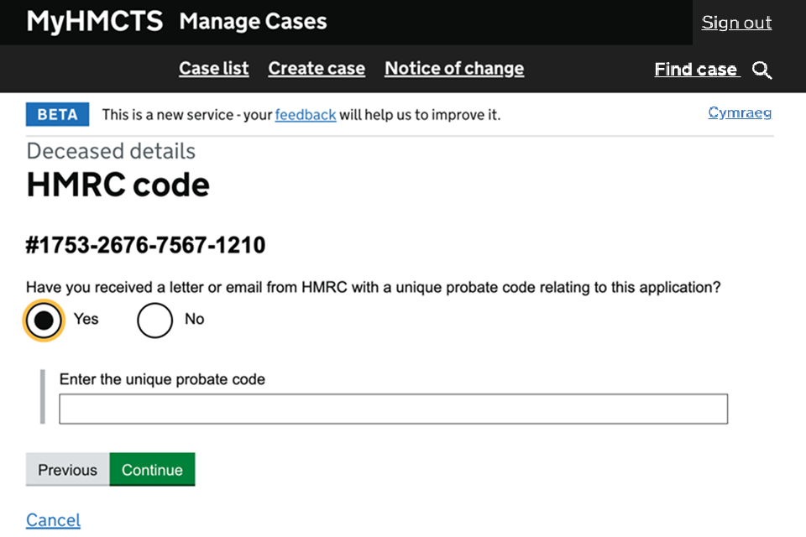Click the Manage Cases header title
Screen dimensions: 806x537
253,22
